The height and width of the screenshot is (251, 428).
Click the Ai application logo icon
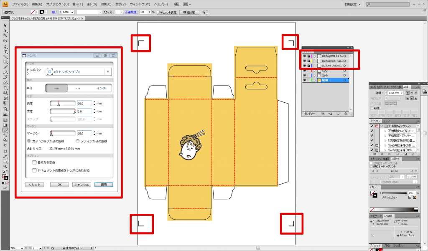5,4
